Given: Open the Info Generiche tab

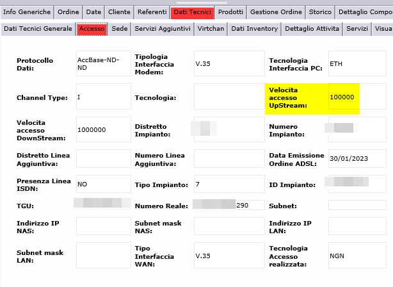Looking at the screenshot, I should click(27, 12).
